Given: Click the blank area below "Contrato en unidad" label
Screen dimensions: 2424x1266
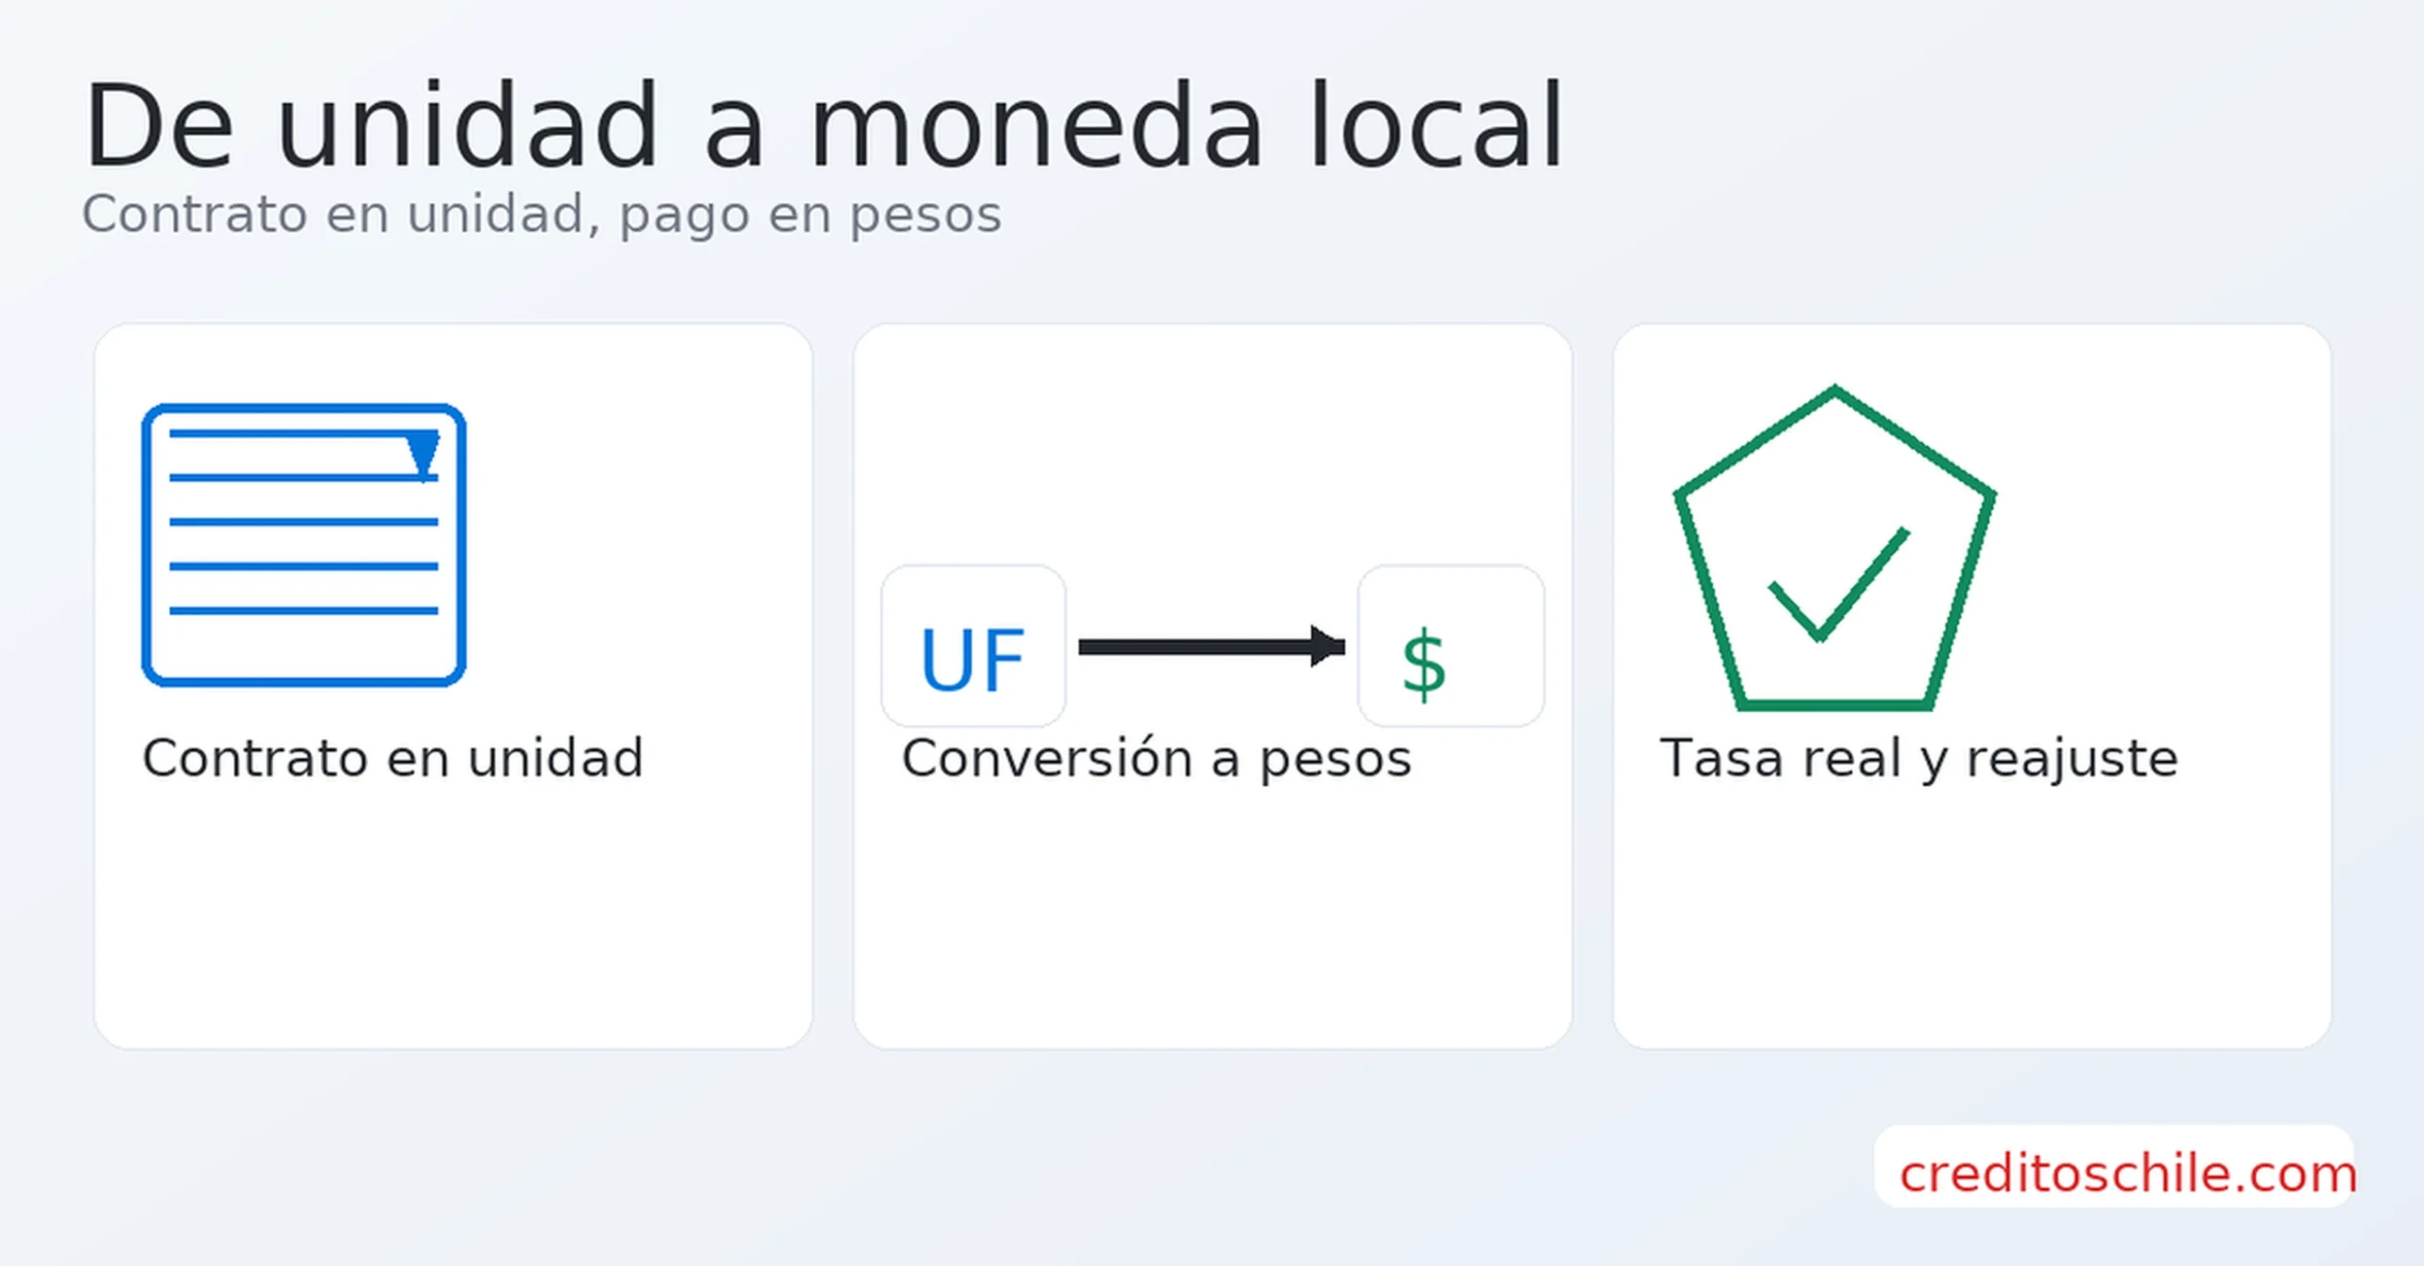Looking at the screenshot, I should point(453,909).
